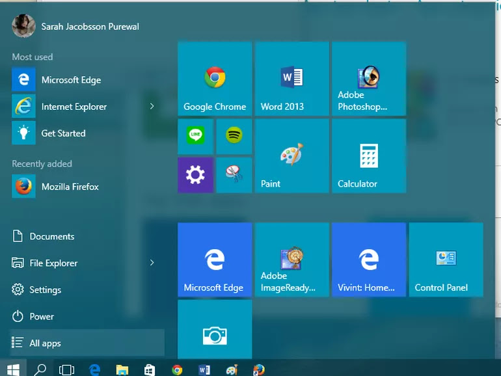This screenshot has width=501, height=376.
Task: Open the purple Settings gear tile
Action: [x=196, y=175]
